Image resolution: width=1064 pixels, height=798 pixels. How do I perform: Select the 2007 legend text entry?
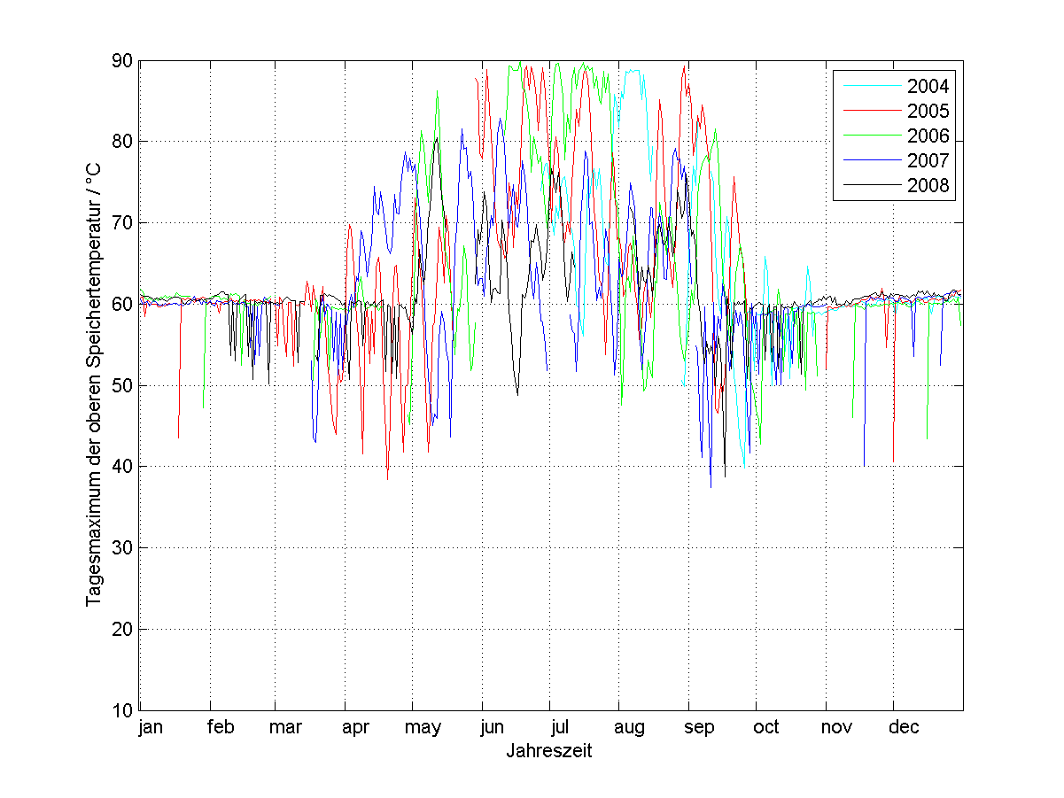[x=928, y=160]
